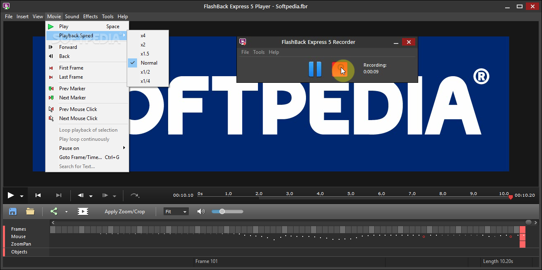
Task: Click the Play button in playback bar
Action: (x=11, y=195)
